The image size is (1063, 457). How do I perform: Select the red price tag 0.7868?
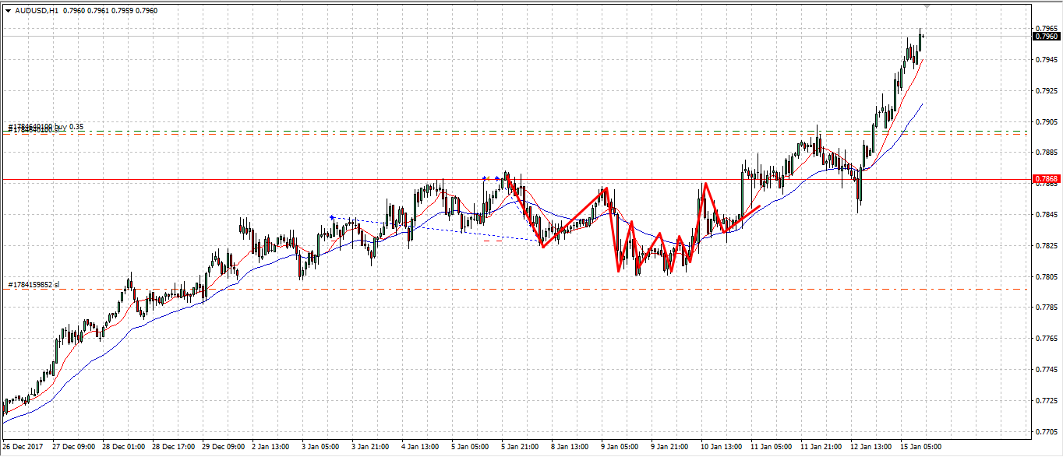coord(1047,179)
